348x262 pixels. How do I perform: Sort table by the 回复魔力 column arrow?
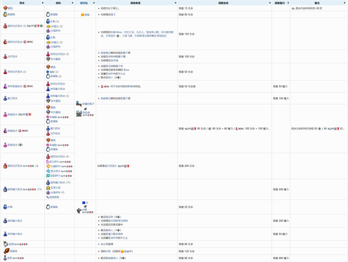[288, 3]
